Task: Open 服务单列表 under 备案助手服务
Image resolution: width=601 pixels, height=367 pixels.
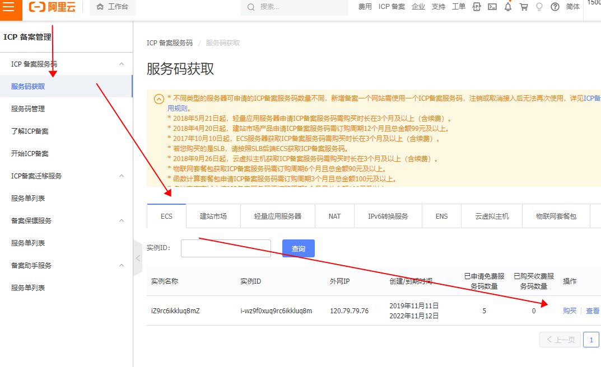Action: (28, 288)
